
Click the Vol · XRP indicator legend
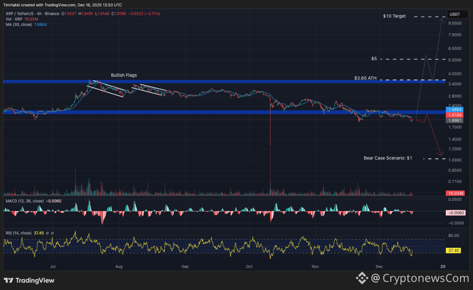[14, 19]
